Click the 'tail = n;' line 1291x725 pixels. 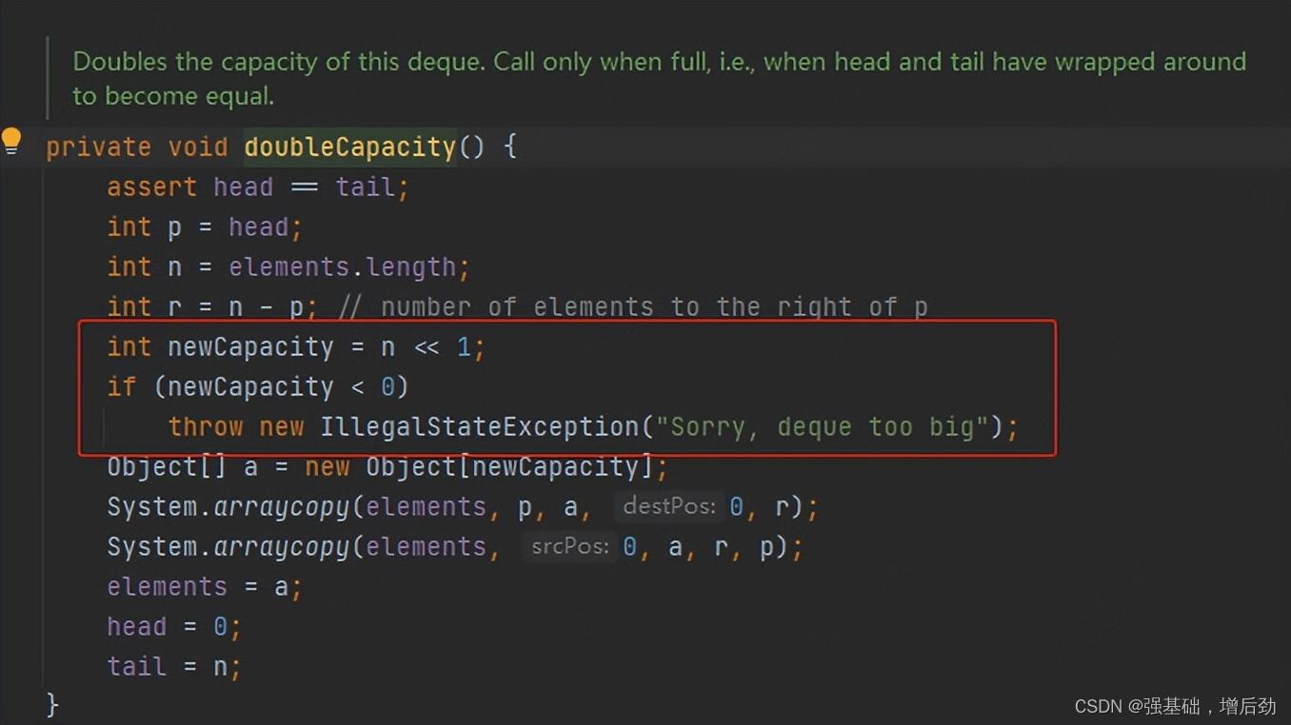(x=174, y=666)
